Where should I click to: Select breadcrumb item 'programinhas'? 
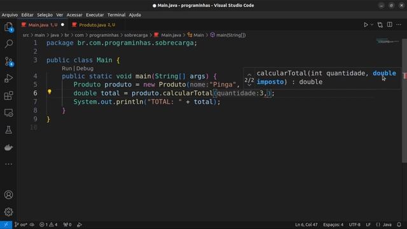tap(104, 35)
